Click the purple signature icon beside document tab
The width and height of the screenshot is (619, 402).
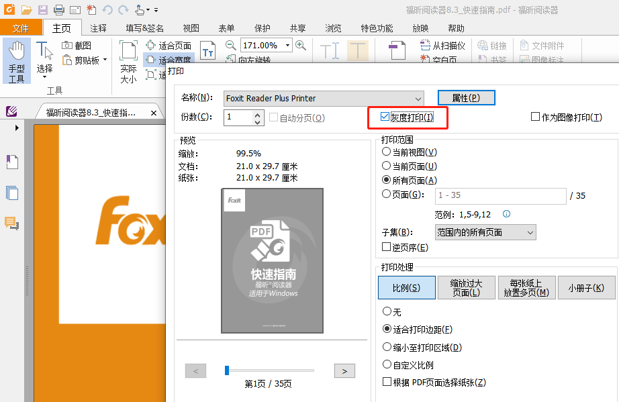point(11,111)
